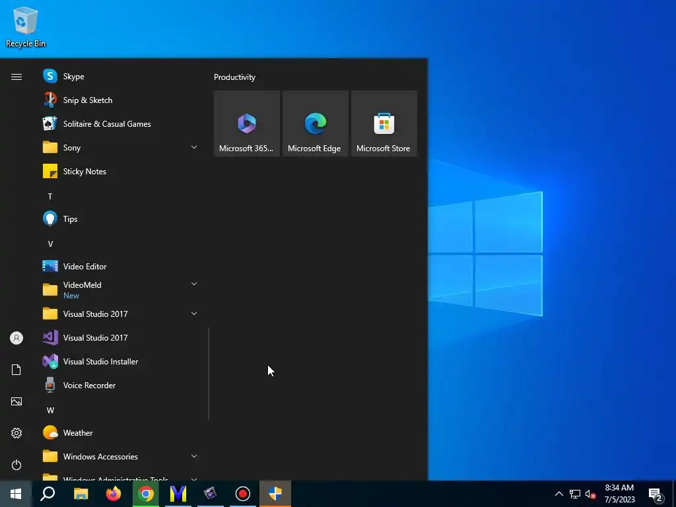Open taskbar Search magnifier
This screenshot has width=676, height=507.
point(48,494)
